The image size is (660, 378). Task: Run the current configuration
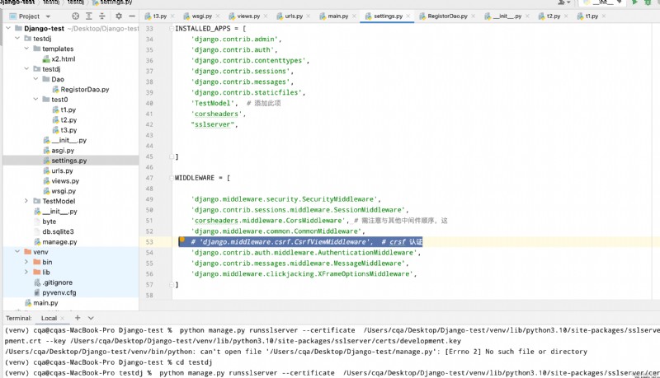(x=634, y=2)
